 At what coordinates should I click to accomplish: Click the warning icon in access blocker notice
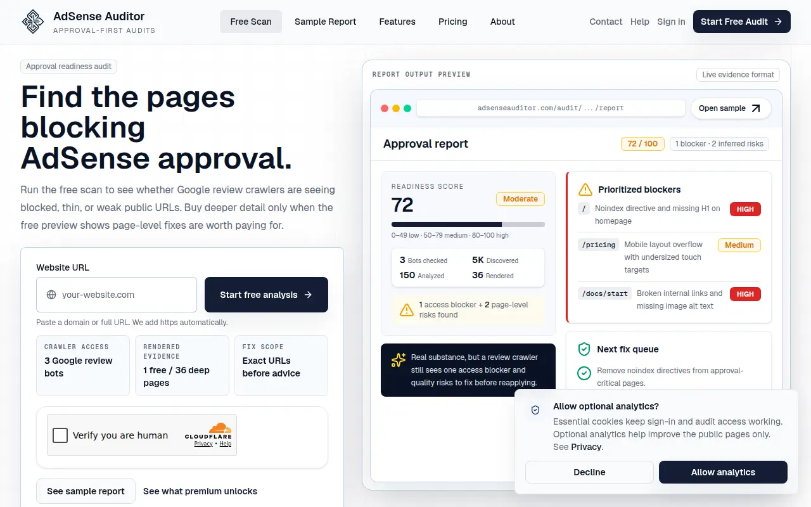(407, 310)
